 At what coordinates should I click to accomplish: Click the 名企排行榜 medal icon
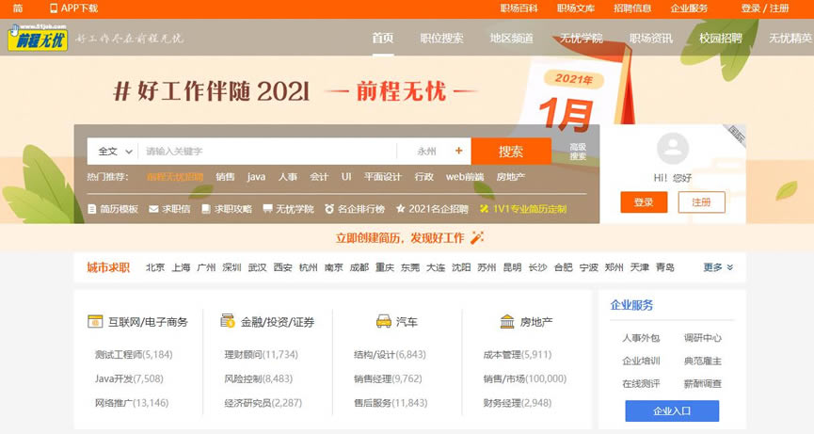(329, 209)
